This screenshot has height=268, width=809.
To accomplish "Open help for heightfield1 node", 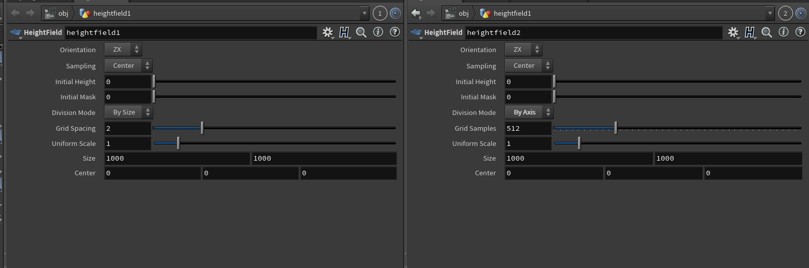I will point(394,32).
